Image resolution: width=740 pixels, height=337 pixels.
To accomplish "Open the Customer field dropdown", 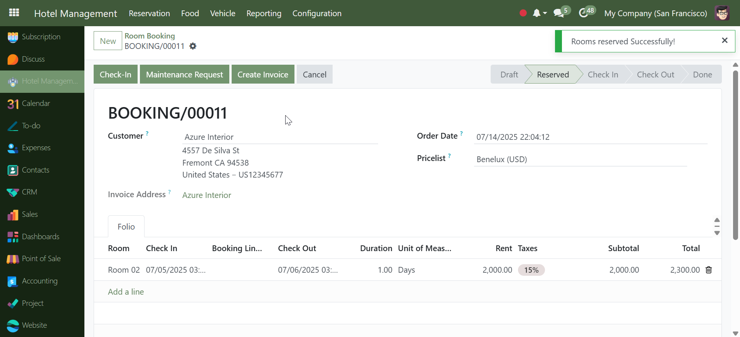I will click(x=280, y=137).
